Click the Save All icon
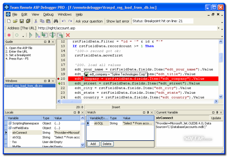 (x=28, y=21)
